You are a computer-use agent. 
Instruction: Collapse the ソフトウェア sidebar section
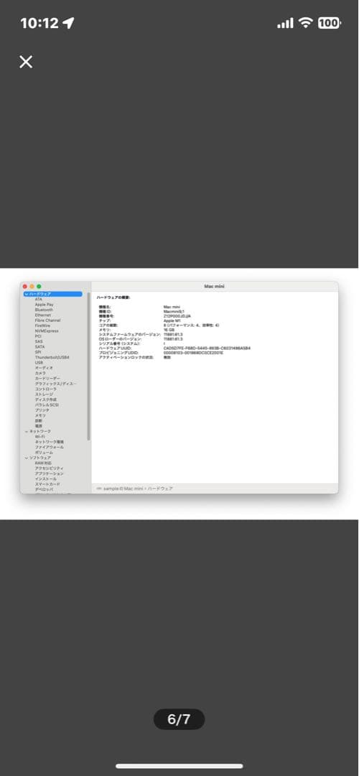[x=26, y=458]
